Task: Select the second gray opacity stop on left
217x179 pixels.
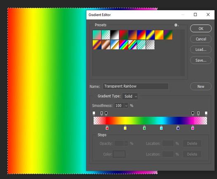Action: tap(101, 113)
